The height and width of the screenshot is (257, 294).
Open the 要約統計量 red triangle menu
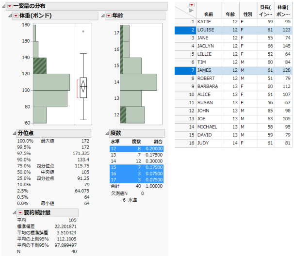20,212
